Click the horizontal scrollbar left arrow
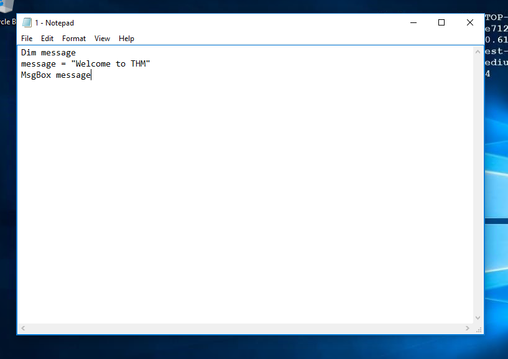Viewport: 508px width, 359px height. tap(23, 328)
